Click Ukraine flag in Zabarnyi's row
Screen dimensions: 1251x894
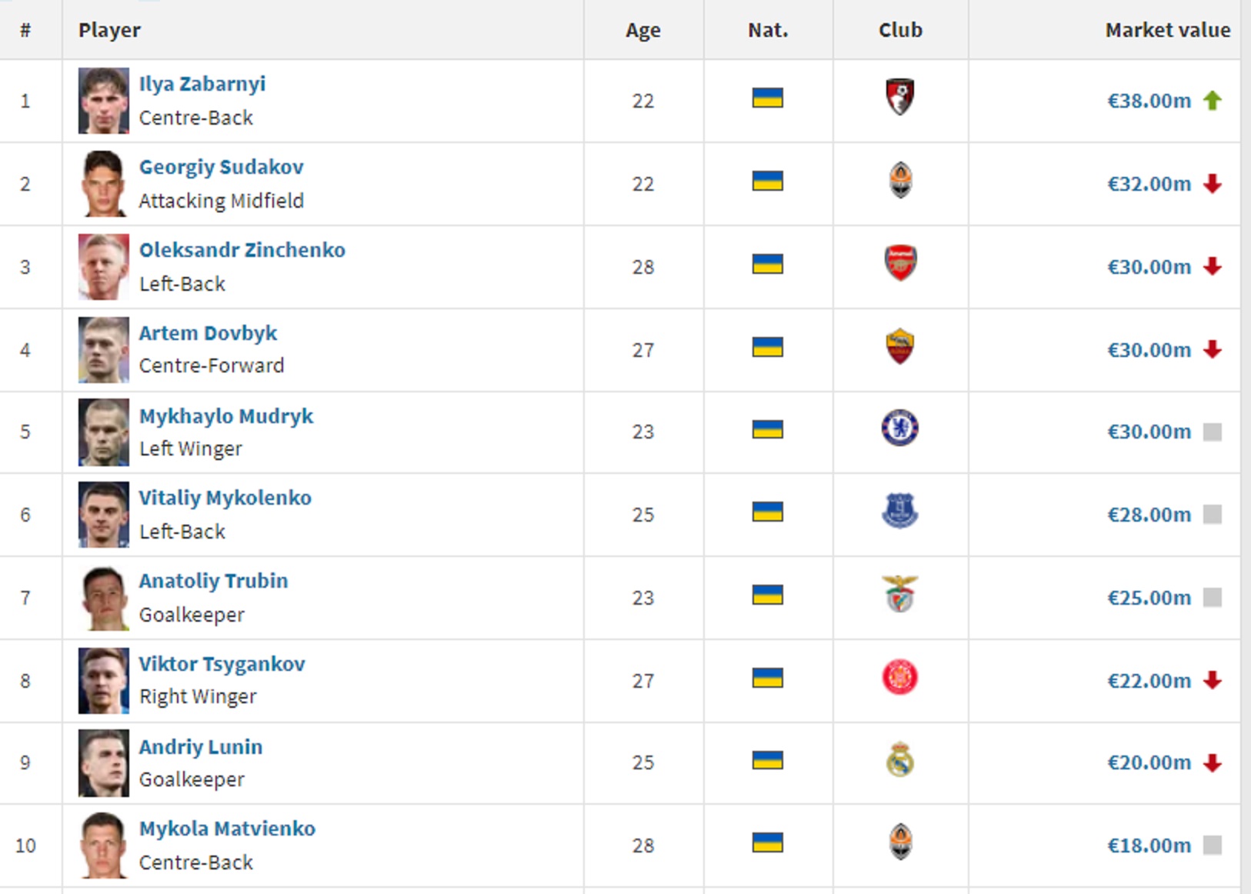[x=767, y=98]
